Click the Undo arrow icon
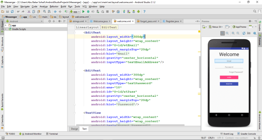The image size is (262, 140). 18,12
